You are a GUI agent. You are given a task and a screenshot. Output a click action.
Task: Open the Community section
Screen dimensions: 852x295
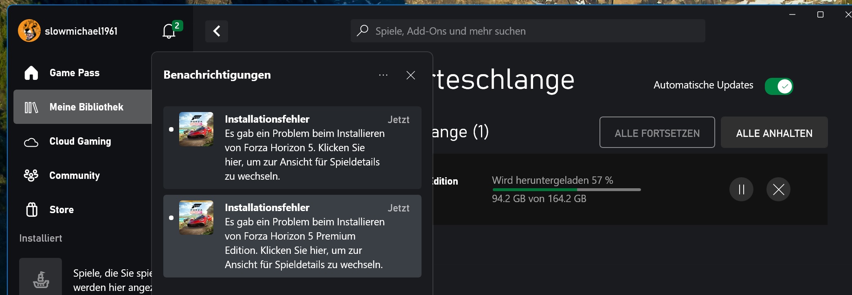click(x=75, y=175)
